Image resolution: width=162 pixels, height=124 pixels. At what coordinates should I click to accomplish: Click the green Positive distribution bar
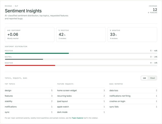coord(37,53)
